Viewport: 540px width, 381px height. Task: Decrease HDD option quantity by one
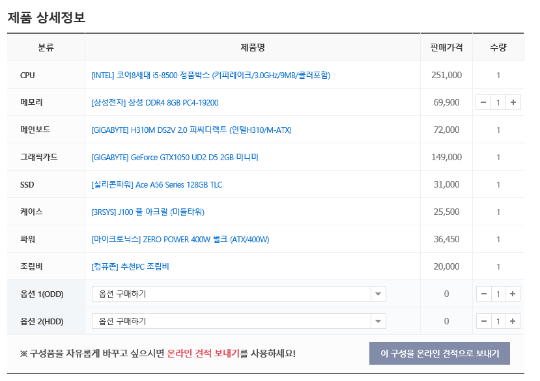[483, 321]
